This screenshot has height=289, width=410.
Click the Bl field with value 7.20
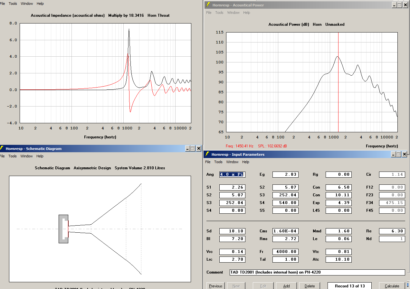[232, 239]
